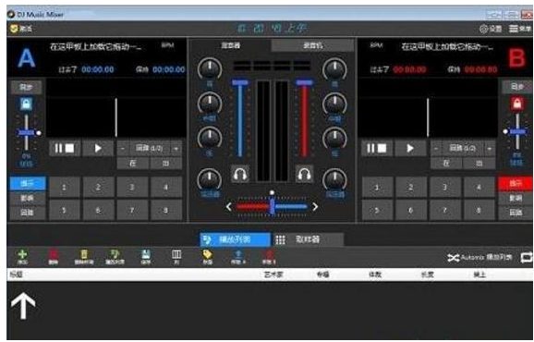This screenshot has height=342, width=534.
Task: Open the blue playlist tab
Action: click(x=236, y=239)
